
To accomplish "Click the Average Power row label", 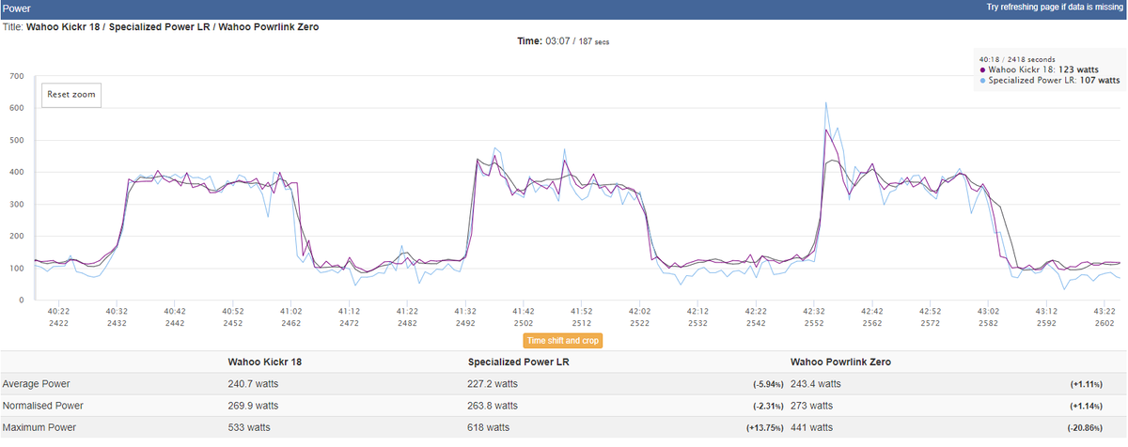I will (x=36, y=384).
